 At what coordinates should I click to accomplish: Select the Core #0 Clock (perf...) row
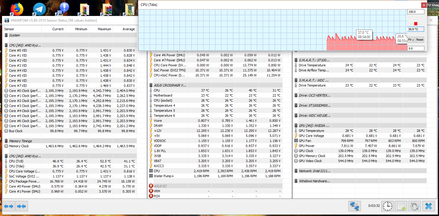click(x=70, y=91)
